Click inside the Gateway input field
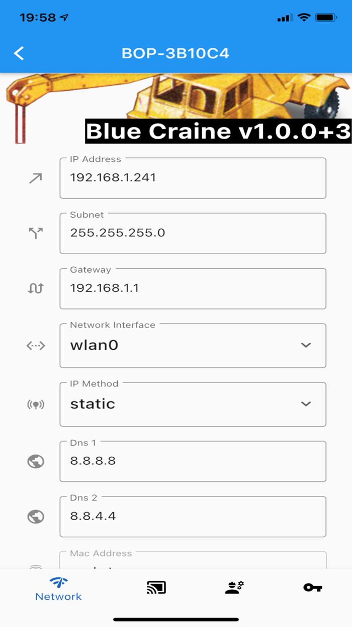352x627 pixels. (x=193, y=290)
